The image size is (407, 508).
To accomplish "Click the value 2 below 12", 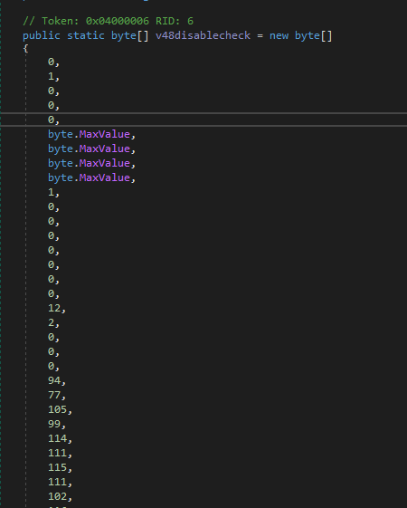I will (x=52, y=322).
